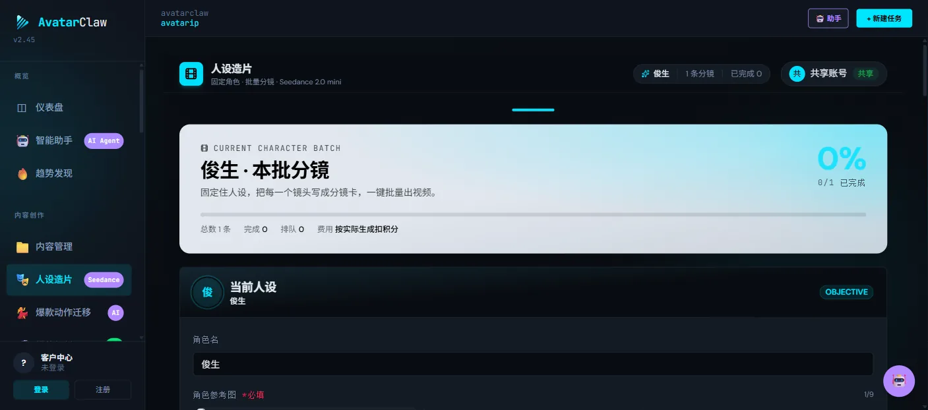Click the Seedance badge in sidebar
Screen dimensions: 928x410
pyautogui.click(x=104, y=279)
